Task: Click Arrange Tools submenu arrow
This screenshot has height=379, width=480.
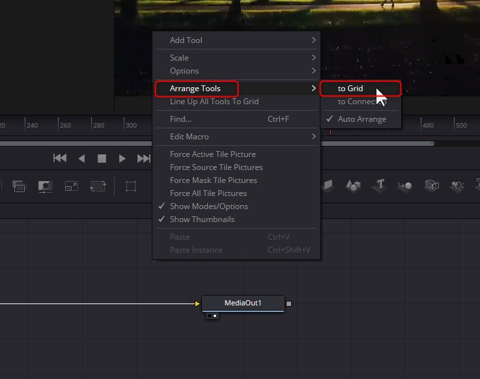Action: [x=313, y=89]
